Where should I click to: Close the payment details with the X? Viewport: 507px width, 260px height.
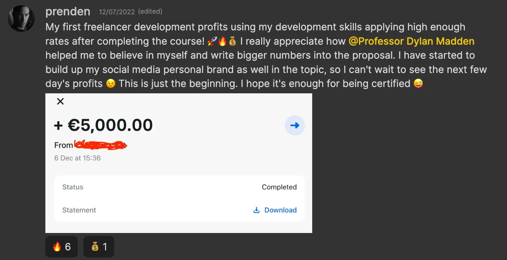pos(60,101)
